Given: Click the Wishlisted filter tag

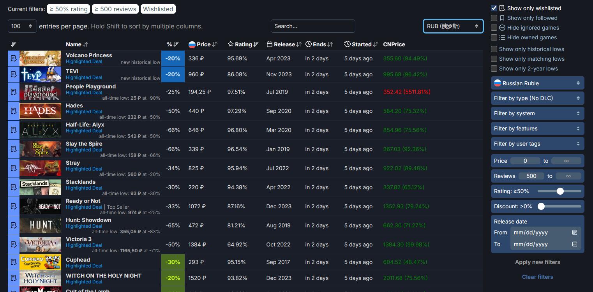Looking at the screenshot, I should [x=158, y=9].
